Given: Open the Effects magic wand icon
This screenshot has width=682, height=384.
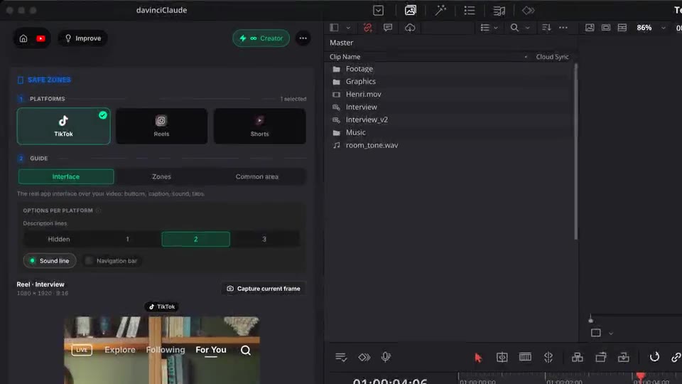Looking at the screenshot, I should pyautogui.click(x=440, y=11).
